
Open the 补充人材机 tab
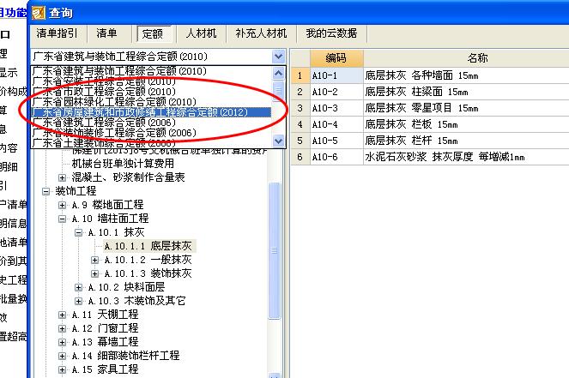261,33
